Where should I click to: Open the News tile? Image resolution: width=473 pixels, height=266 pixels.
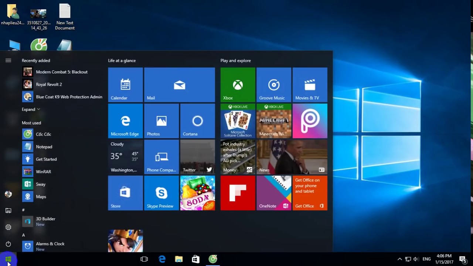click(x=292, y=157)
